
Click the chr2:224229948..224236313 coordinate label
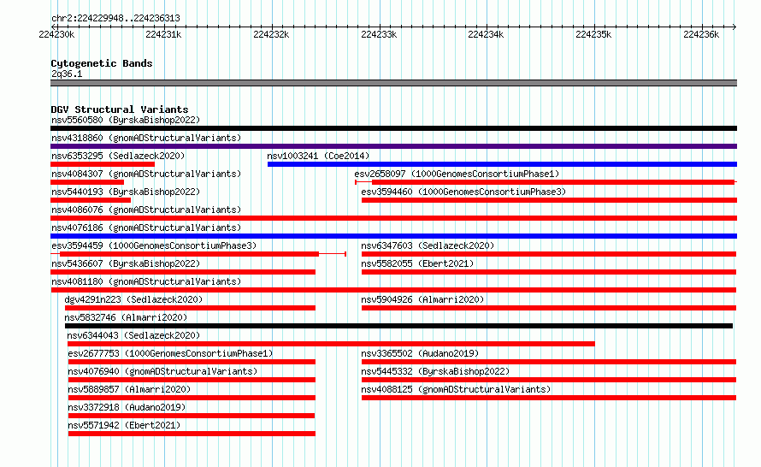(115, 18)
